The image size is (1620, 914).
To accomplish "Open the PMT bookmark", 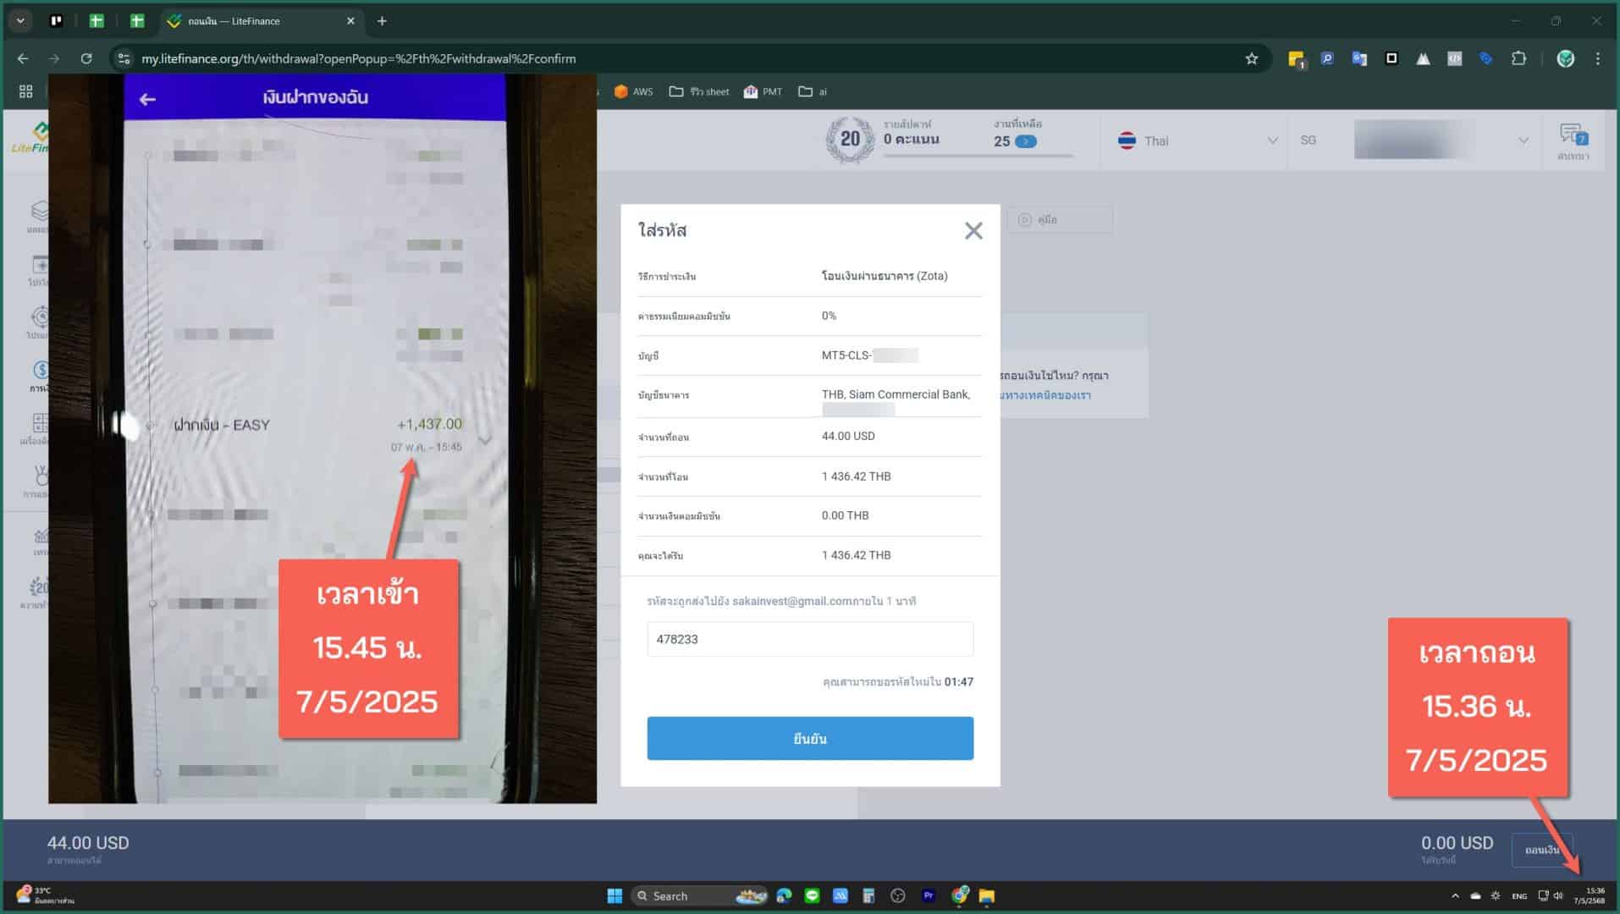I will 763,91.
